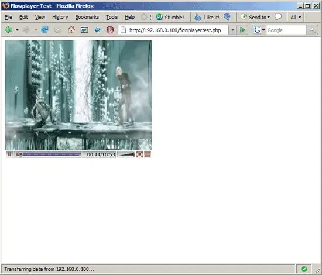Open the History menu

click(x=60, y=17)
